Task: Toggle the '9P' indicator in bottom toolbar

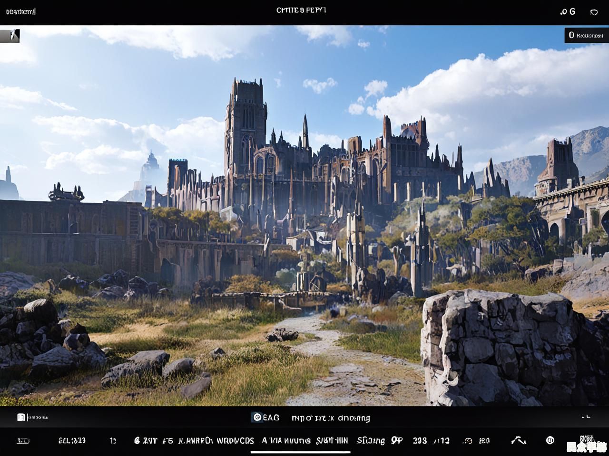Action: 396,441
